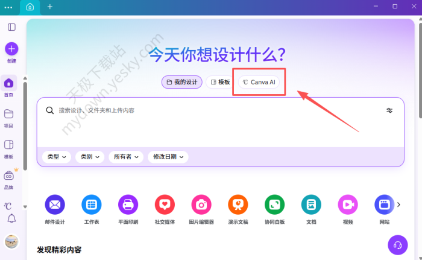Click the 发现精彩内容 heading text
The image size is (422, 260).
tap(59, 250)
